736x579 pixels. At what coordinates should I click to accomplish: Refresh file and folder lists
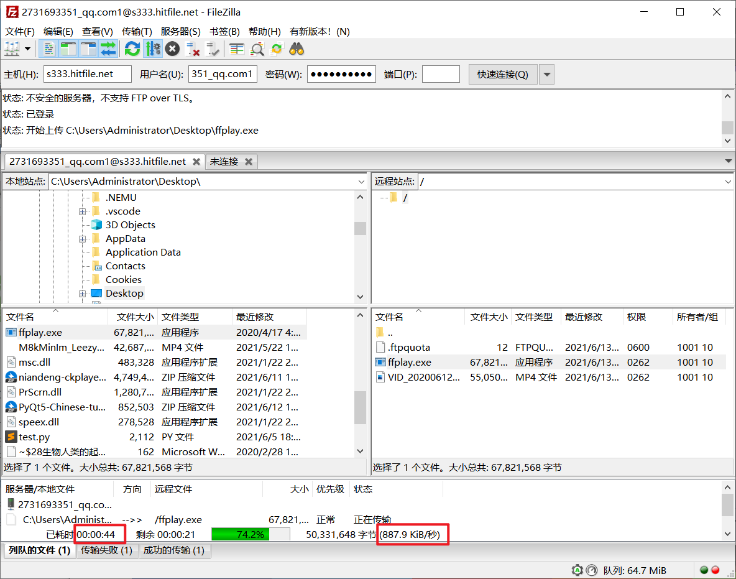pyautogui.click(x=133, y=49)
